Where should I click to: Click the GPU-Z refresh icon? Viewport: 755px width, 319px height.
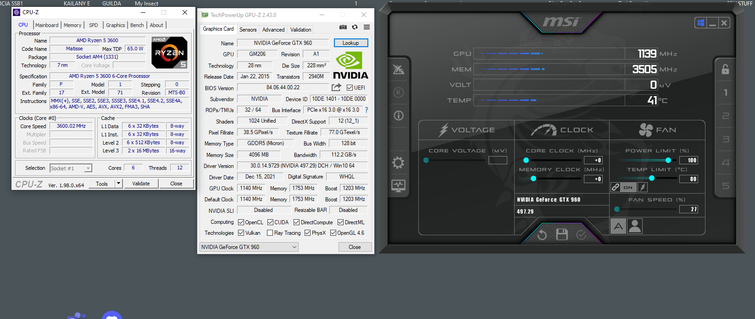(x=355, y=27)
